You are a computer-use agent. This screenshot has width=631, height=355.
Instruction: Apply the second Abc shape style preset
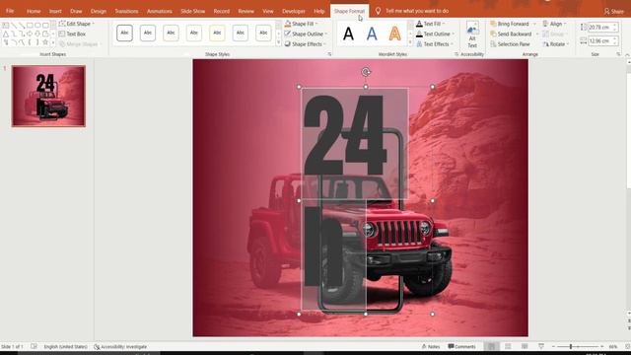[148, 33]
